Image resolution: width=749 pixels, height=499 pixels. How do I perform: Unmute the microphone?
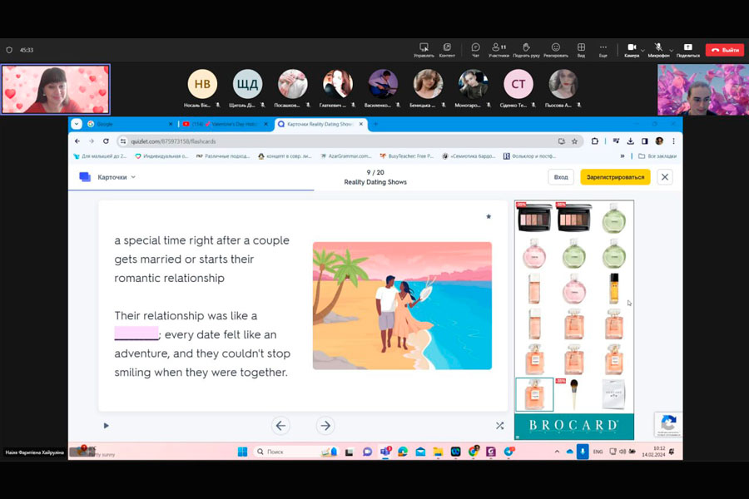click(657, 49)
